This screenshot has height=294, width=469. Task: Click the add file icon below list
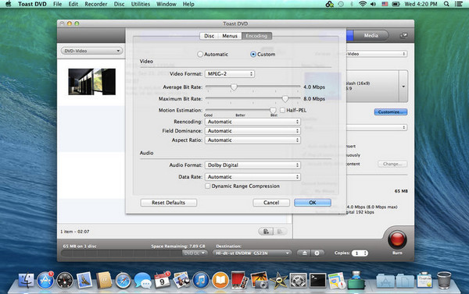266,232
